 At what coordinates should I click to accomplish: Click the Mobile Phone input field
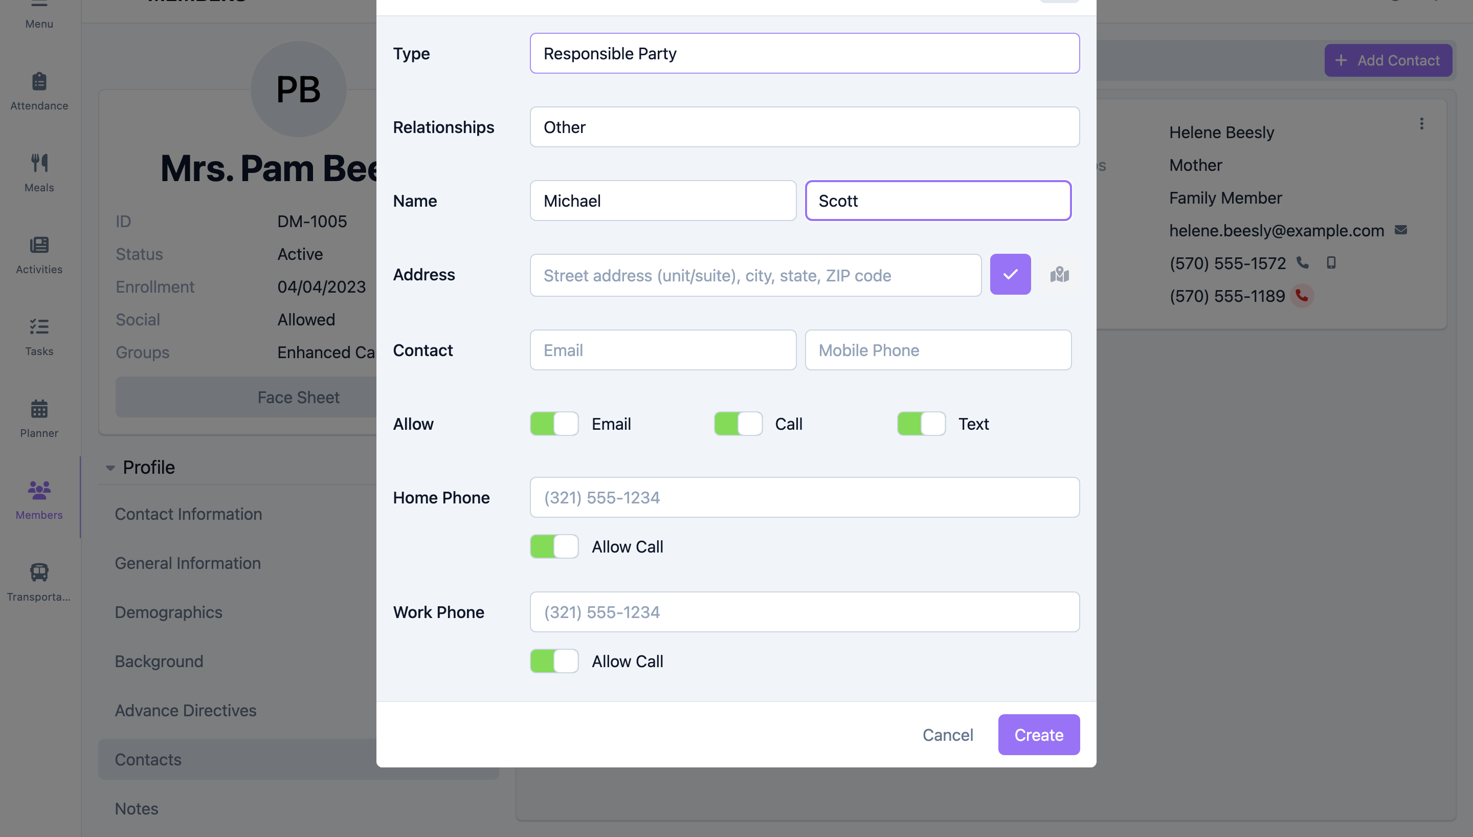(x=938, y=350)
